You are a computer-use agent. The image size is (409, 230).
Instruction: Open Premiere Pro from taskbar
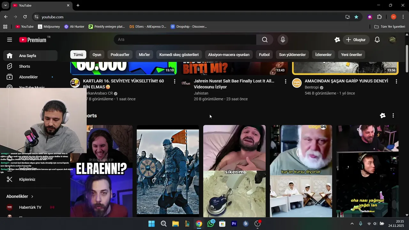click(x=234, y=224)
